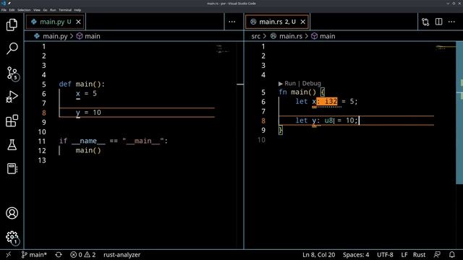This screenshot has width=463, height=260.
Task: Click the 'x = 5' line in main.py
Action: tap(86, 94)
